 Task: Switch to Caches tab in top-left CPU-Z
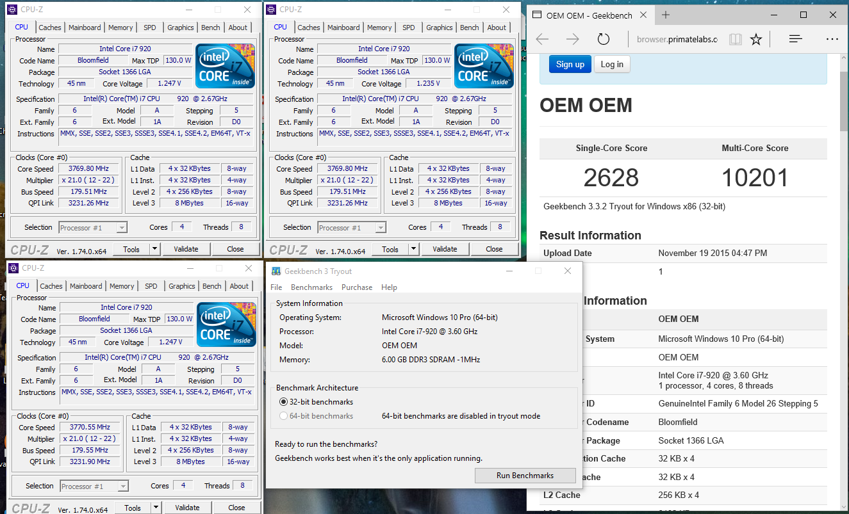pos(50,28)
